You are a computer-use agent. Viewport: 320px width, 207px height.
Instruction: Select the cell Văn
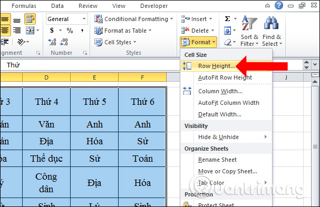[46, 124]
